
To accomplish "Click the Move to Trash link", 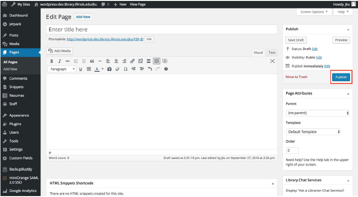I will point(297,77).
